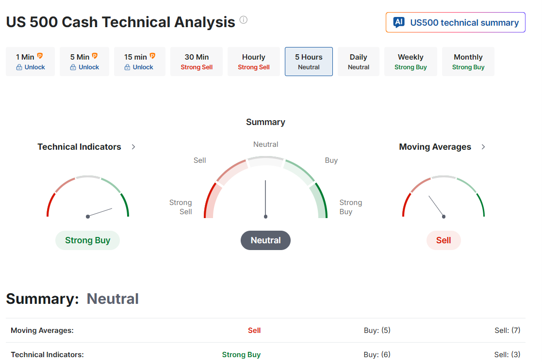This screenshot has height=362, width=542.
Task: Select the Daily timeframe tab
Action: coord(359,62)
